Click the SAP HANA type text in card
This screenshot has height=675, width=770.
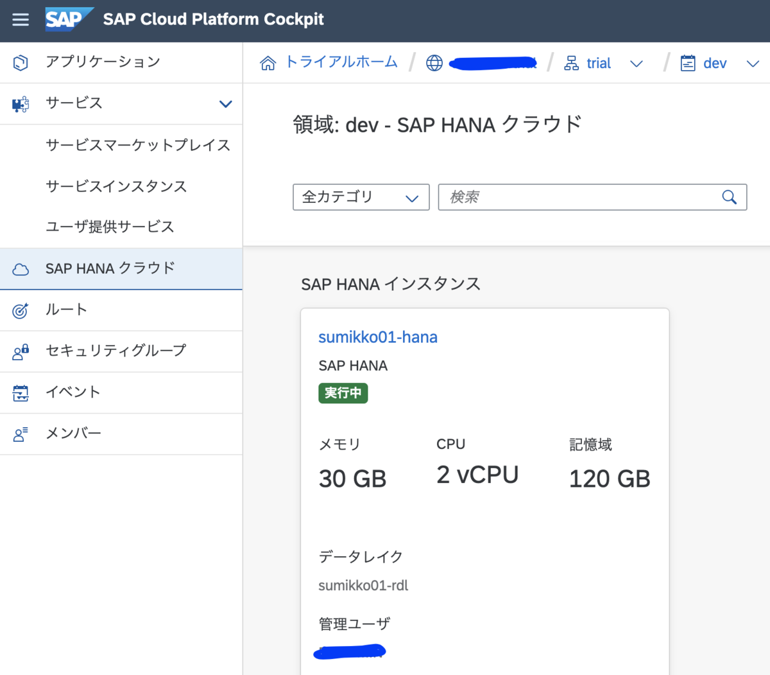coord(353,366)
